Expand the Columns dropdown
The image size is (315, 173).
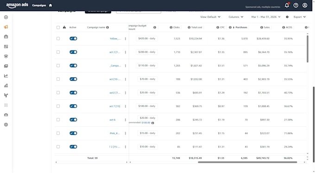tap(236, 17)
